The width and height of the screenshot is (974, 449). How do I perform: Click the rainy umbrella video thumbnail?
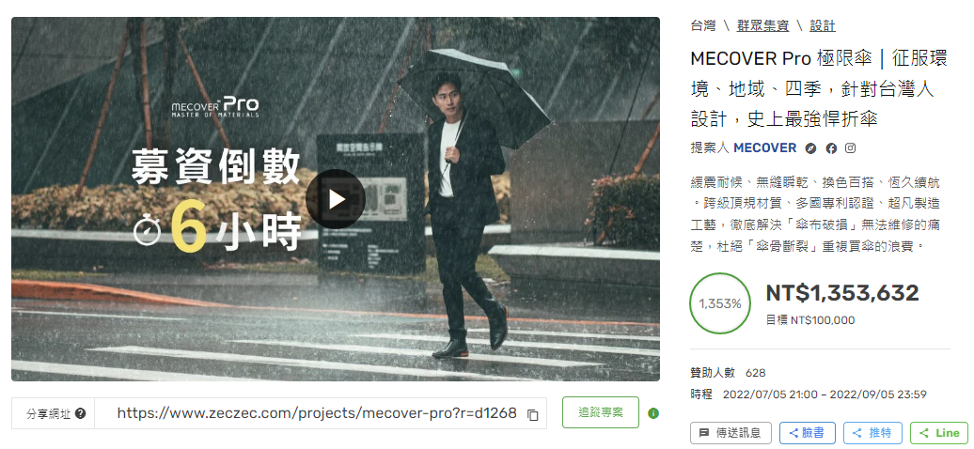[x=336, y=199]
